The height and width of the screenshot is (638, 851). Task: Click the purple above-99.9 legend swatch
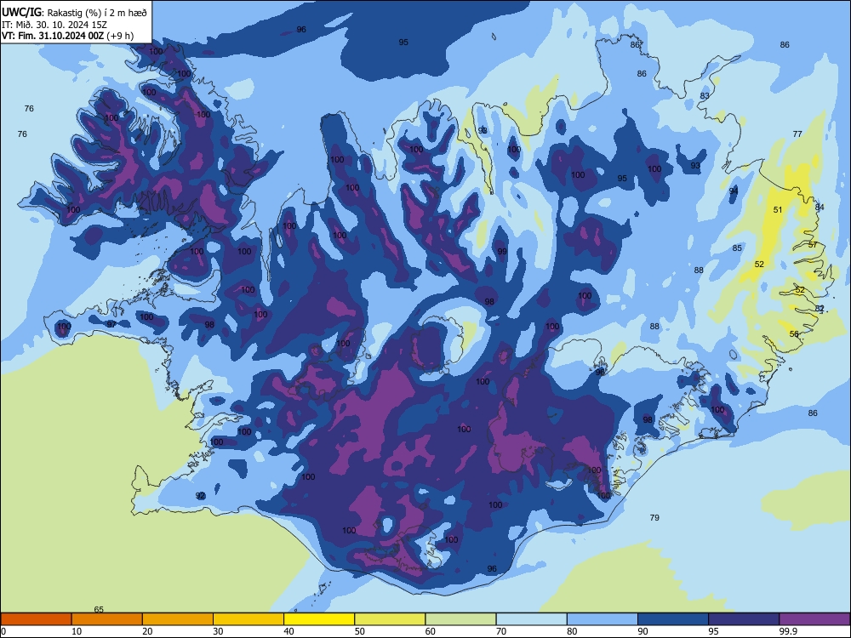(x=814, y=619)
